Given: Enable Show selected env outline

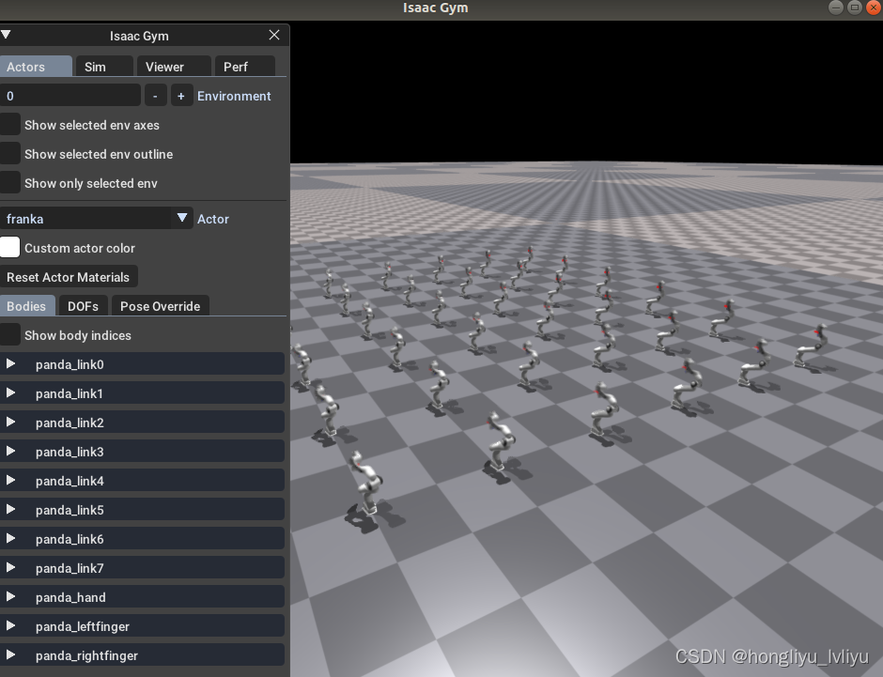Looking at the screenshot, I should pos(10,154).
